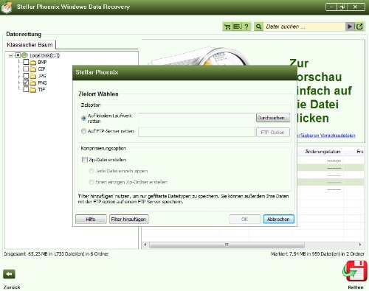Screen dimensions: 369x291
Task: Select the BMP tree item label
Action: 42,63
